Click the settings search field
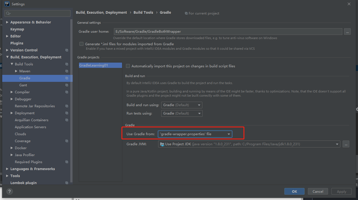This screenshot has height=200, width=358. (38, 13)
